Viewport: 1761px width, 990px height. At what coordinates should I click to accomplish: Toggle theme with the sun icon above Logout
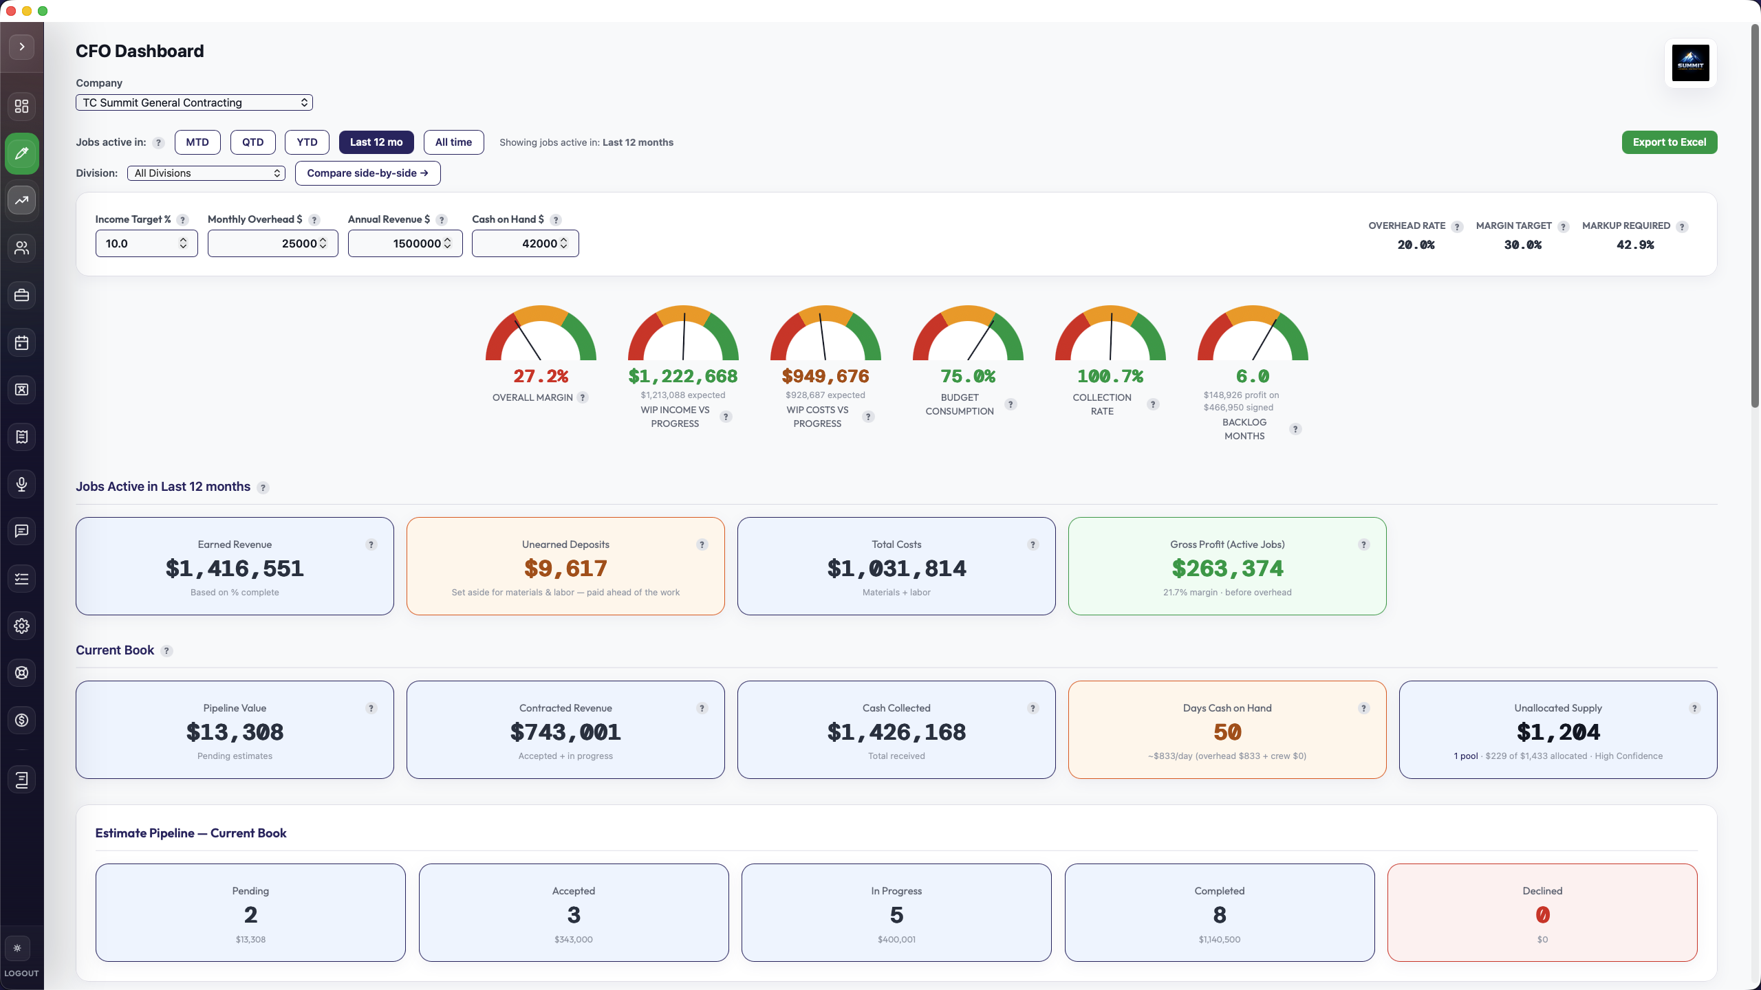click(17, 948)
